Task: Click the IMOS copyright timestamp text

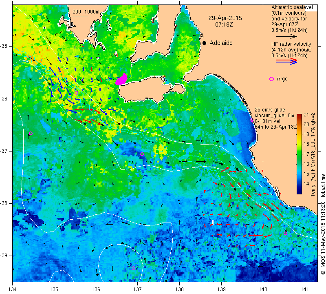Action: tap(323, 224)
